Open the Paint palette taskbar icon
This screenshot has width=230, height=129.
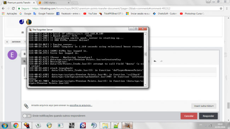(x=49, y=125)
